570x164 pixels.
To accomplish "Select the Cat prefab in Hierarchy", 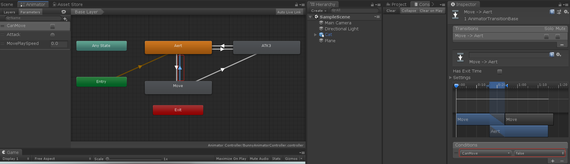I will click(328, 35).
